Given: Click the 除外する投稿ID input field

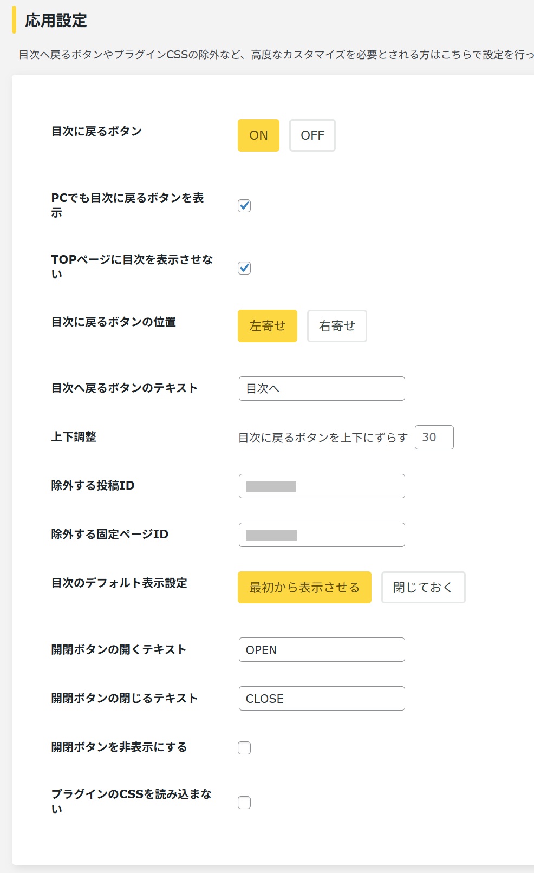Looking at the screenshot, I should click(322, 486).
